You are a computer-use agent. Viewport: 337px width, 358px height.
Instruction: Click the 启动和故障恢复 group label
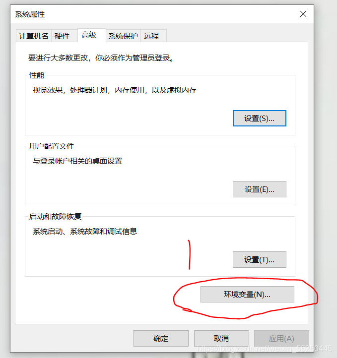(x=55, y=216)
